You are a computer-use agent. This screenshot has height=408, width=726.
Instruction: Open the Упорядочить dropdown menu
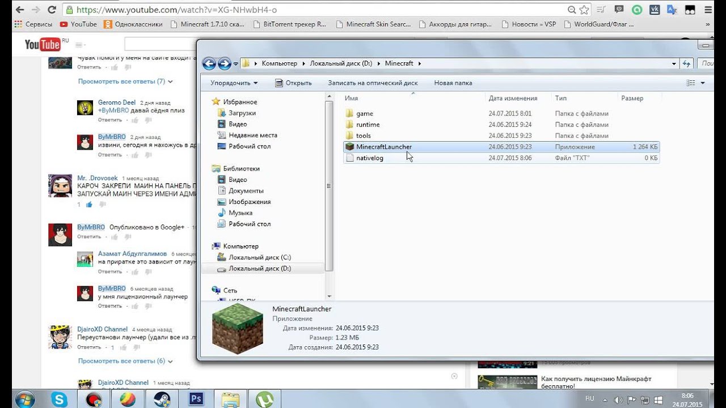[x=234, y=83]
